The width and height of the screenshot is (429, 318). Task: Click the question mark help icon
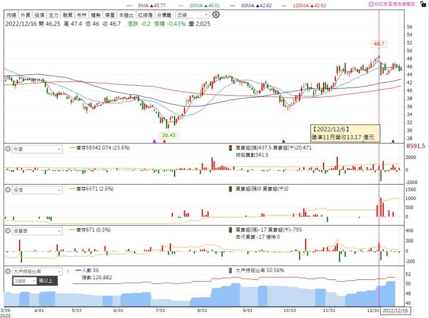67,272
